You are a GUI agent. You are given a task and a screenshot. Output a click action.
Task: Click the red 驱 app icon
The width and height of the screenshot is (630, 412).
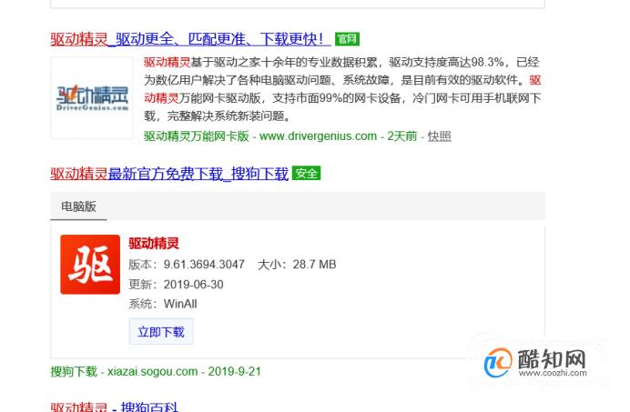(x=90, y=265)
